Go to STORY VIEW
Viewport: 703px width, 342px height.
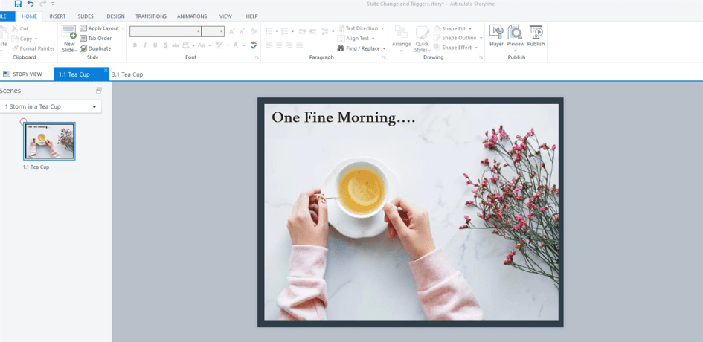[x=22, y=74]
